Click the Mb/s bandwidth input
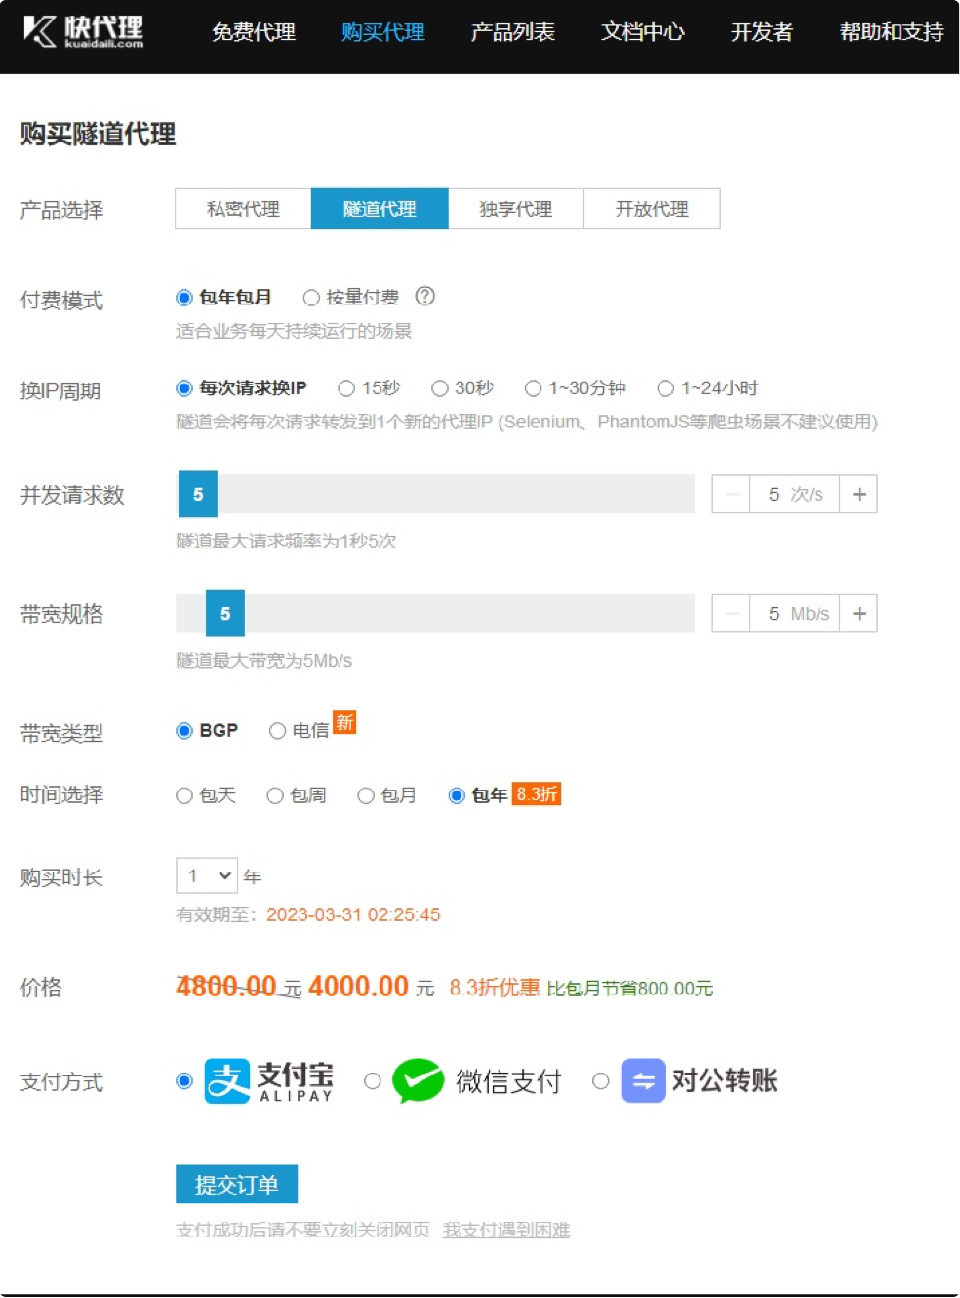 click(x=794, y=614)
